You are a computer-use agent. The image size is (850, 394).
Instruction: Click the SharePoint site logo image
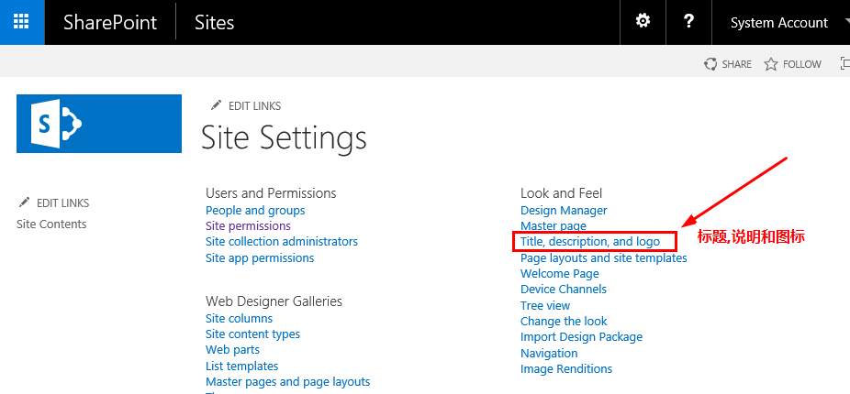[99, 124]
